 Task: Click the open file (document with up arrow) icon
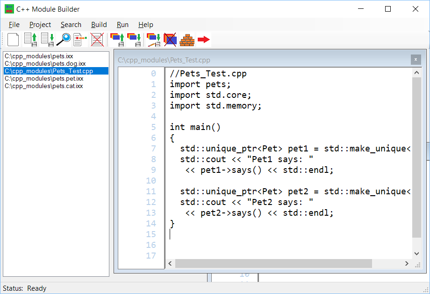click(30, 40)
